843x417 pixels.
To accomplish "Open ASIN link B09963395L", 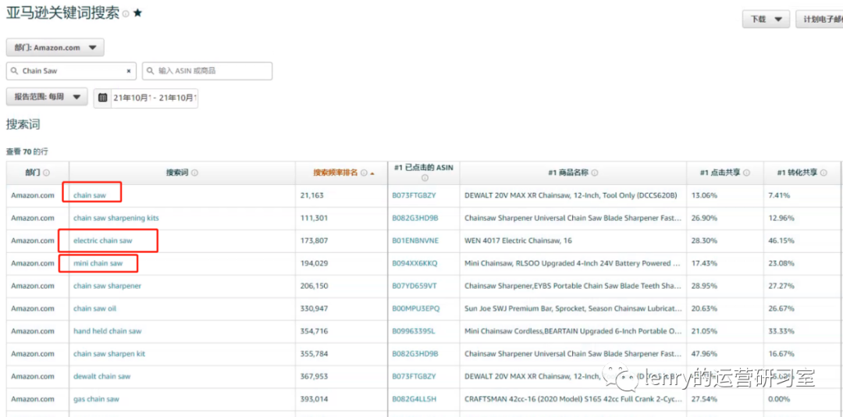I will 414,331.
